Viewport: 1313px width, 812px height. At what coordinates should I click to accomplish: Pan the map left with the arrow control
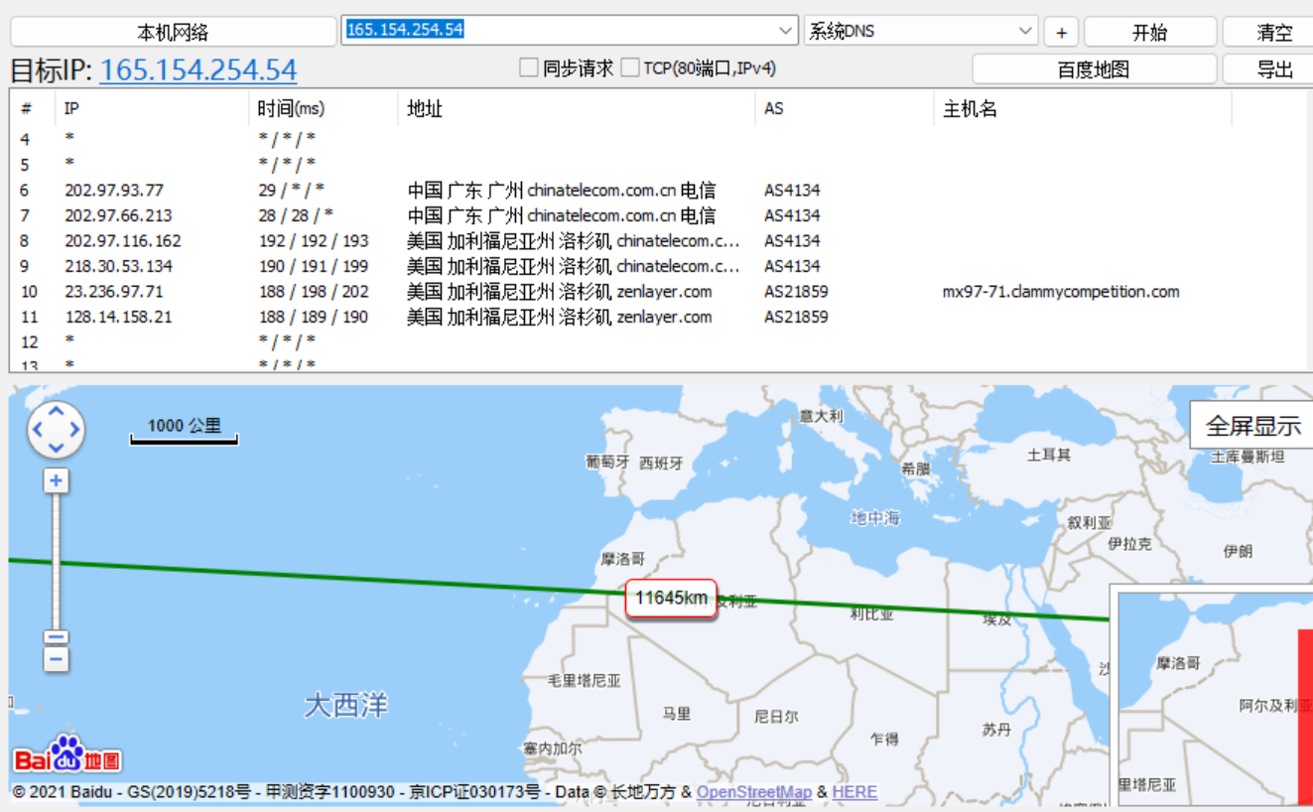pyautogui.click(x=38, y=431)
